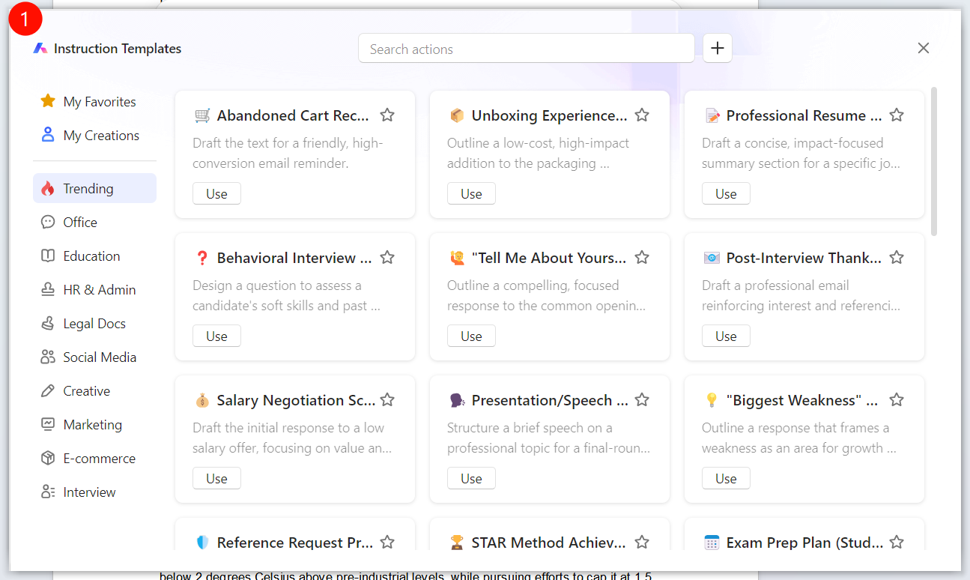Toggle star on Unboxing Experience template
The width and height of the screenshot is (970, 580).
pyautogui.click(x=642, y=115)
